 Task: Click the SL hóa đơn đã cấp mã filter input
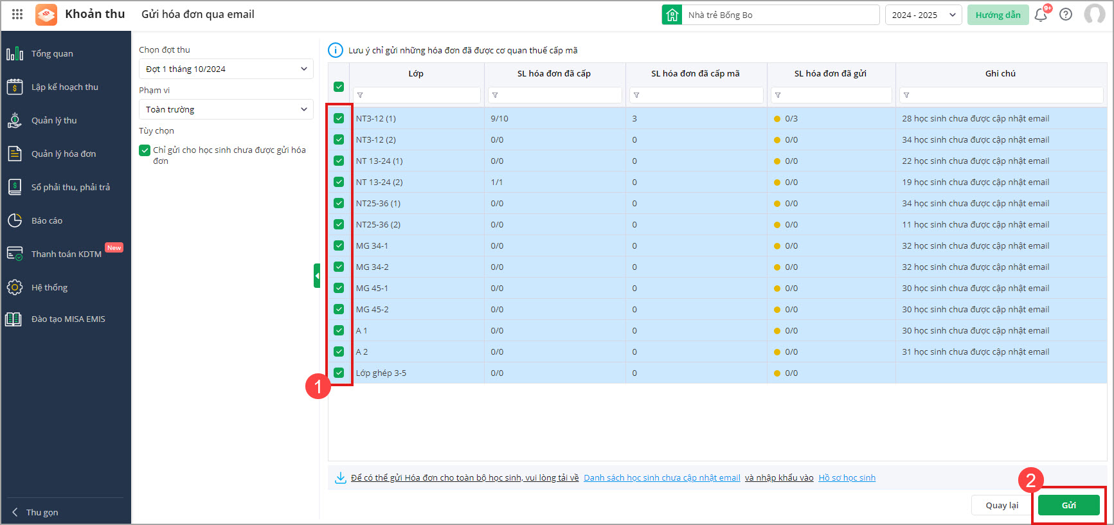pos(696,95)
